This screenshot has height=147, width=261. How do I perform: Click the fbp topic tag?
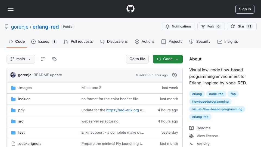(233, 94)
